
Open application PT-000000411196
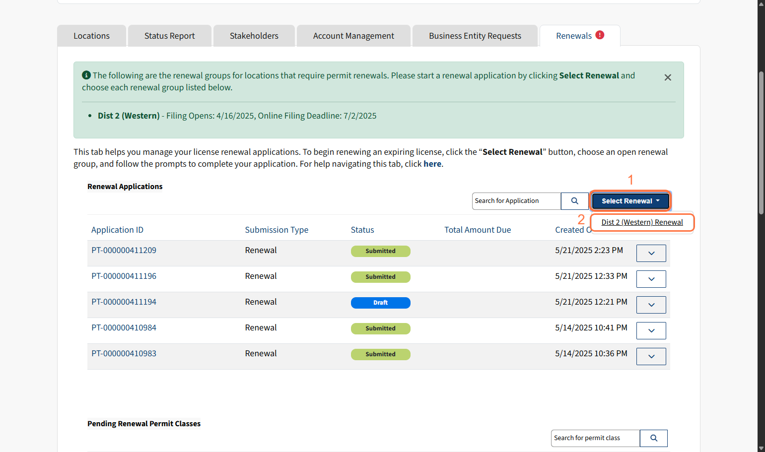click(124, 276)
